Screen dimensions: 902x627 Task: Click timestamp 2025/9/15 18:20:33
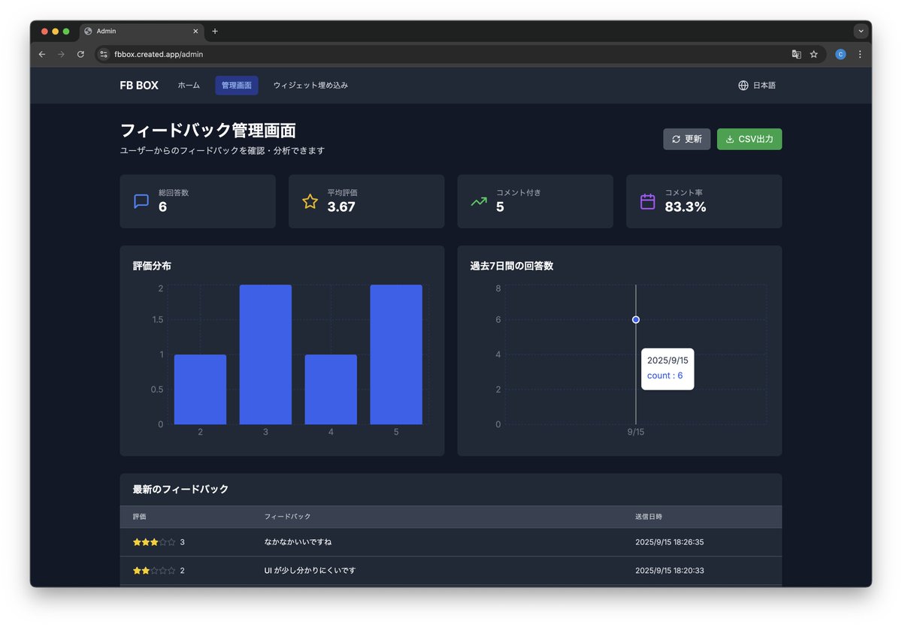pos(670,571)
